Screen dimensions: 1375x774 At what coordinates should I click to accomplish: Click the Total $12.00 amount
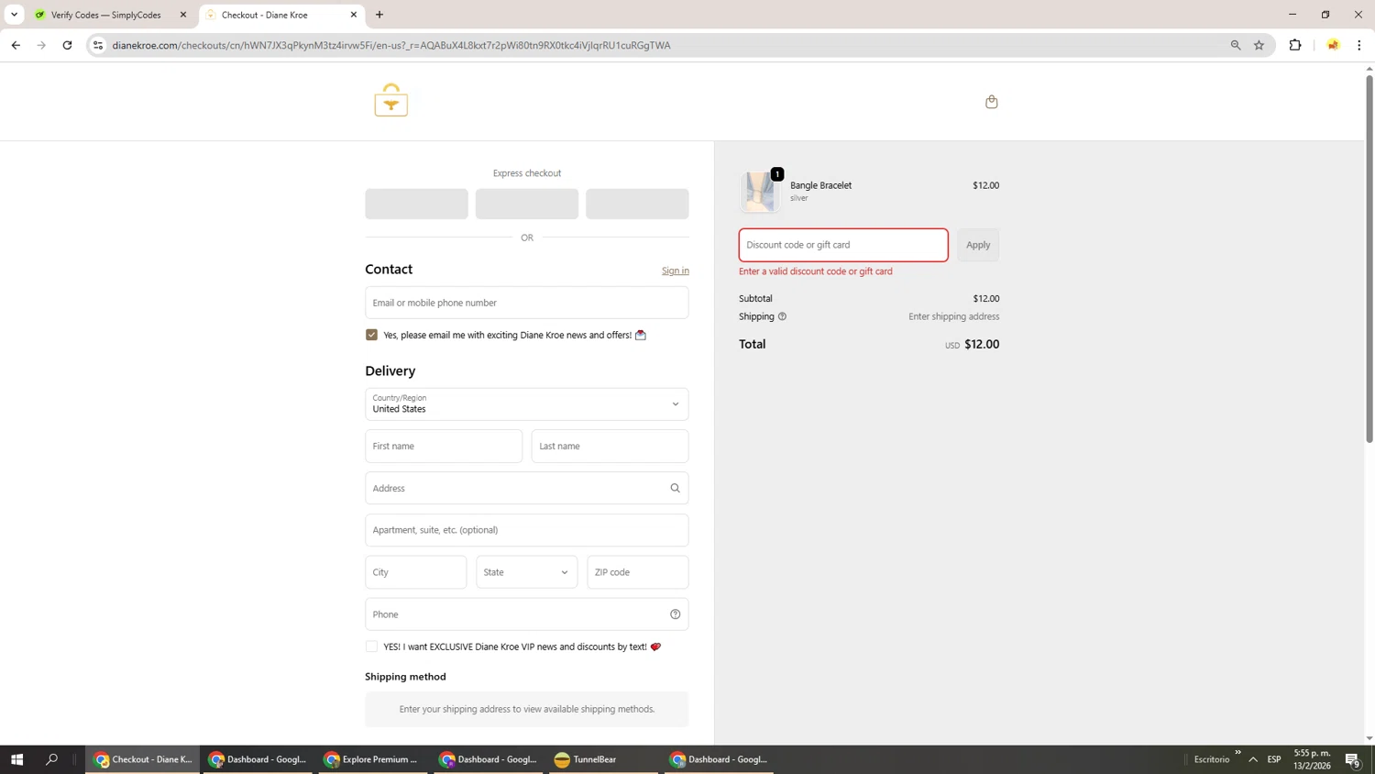click(982, 345)
